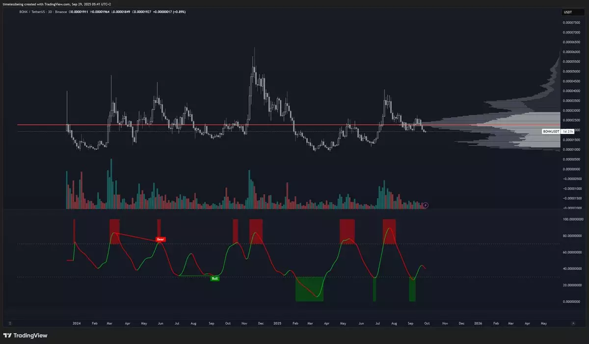589x344 pixels.
Task: Click the green Bull divergence label
Action: 214,278
